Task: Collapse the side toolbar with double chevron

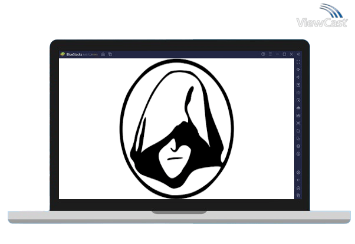Action: click(x=298, y=54)
